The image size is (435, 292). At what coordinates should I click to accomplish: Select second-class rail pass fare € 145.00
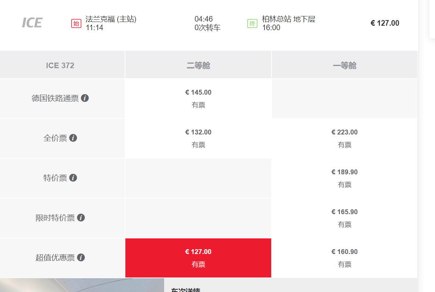point(198,99)
